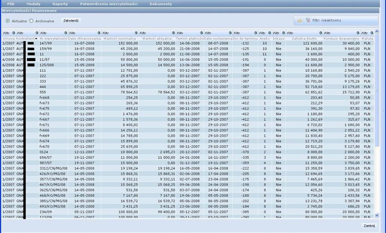Open filter icon for Waluta column
Screen dimensions: 386x233
pos(371,33)
